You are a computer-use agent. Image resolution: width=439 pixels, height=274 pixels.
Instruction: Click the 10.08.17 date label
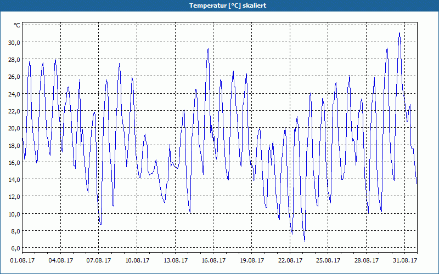pos(137,260)
